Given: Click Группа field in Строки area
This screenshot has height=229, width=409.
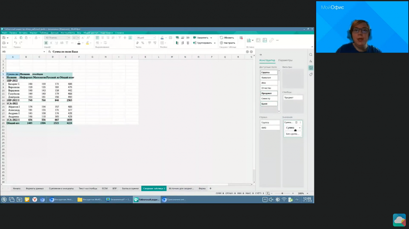Looking at the screenshot, I should (270, 122).
